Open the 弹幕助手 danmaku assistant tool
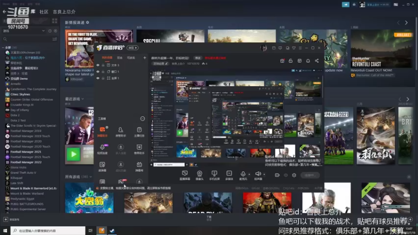Image resolution: width=418 pixels, height=235 pixels. 102,132
